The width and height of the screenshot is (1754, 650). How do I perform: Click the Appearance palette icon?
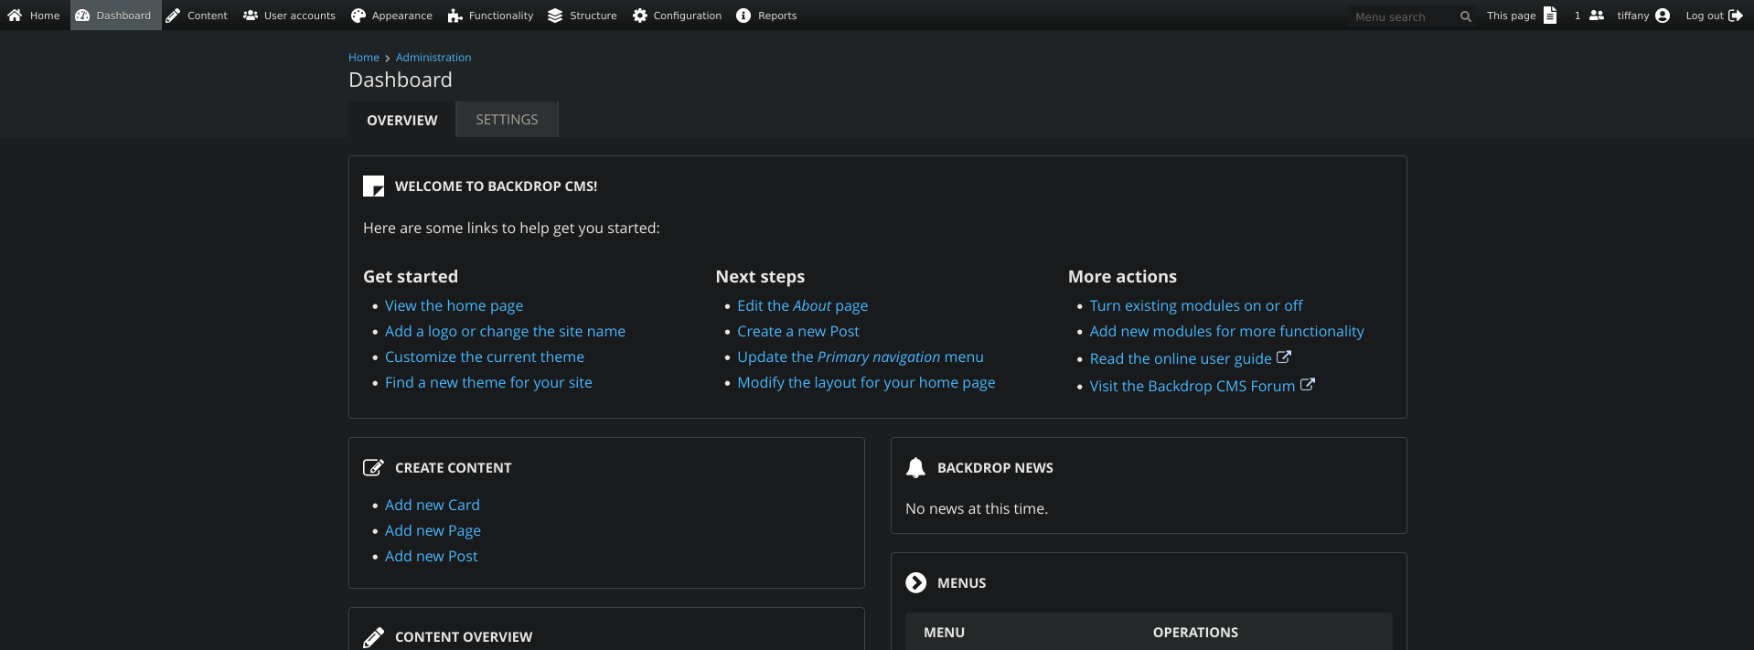pos(358,16)
